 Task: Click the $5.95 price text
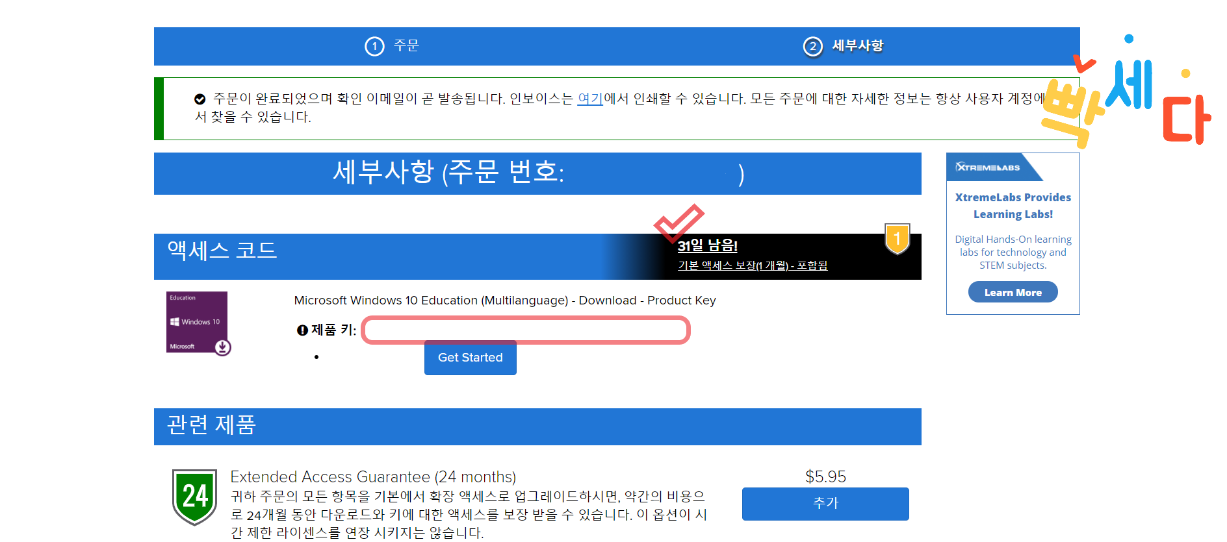pyautogui.click(x=825, y=477)
